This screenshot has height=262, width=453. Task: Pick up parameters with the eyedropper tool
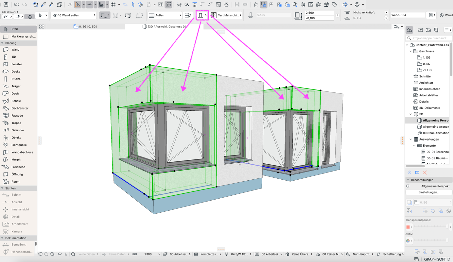point(44,5)
